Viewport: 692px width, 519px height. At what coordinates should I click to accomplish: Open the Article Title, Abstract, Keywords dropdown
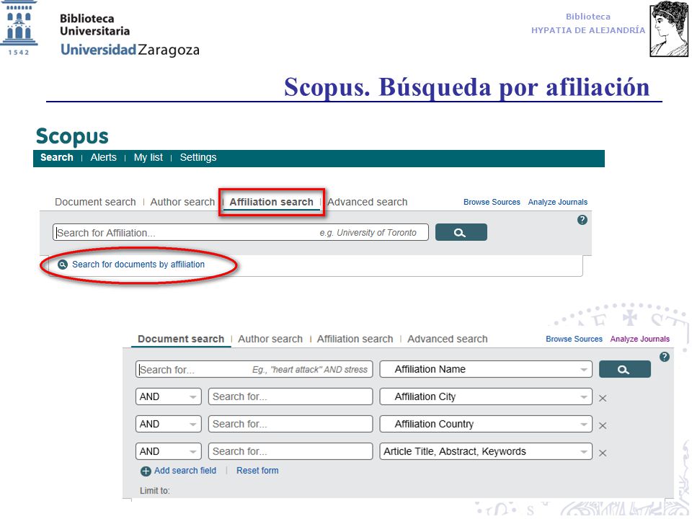point(485,451)
